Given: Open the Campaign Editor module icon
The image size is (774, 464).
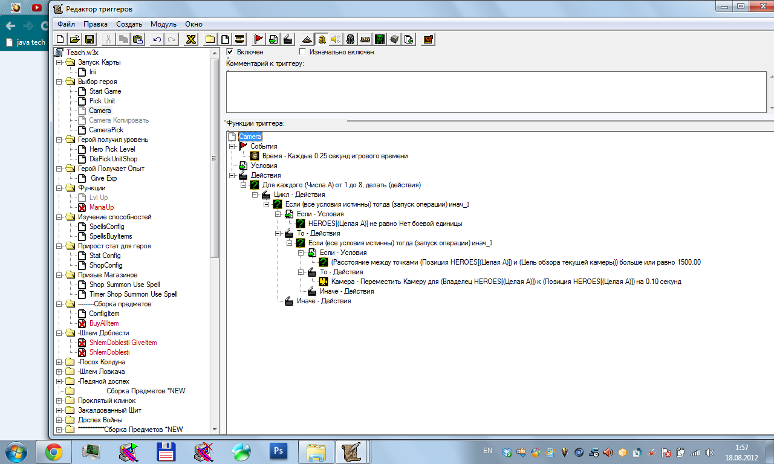Looking at the screenshot, I should pyautogui.click(x=365, y=39).
